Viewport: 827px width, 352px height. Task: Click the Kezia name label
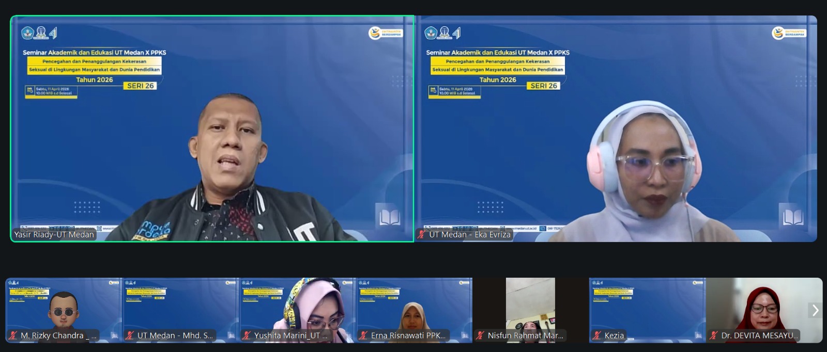click(614, 335)
